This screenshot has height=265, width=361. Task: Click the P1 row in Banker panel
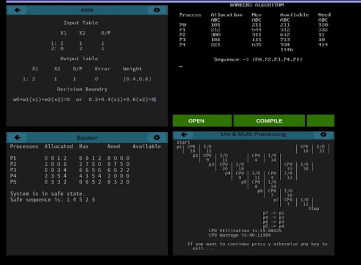tap(70, 158)
